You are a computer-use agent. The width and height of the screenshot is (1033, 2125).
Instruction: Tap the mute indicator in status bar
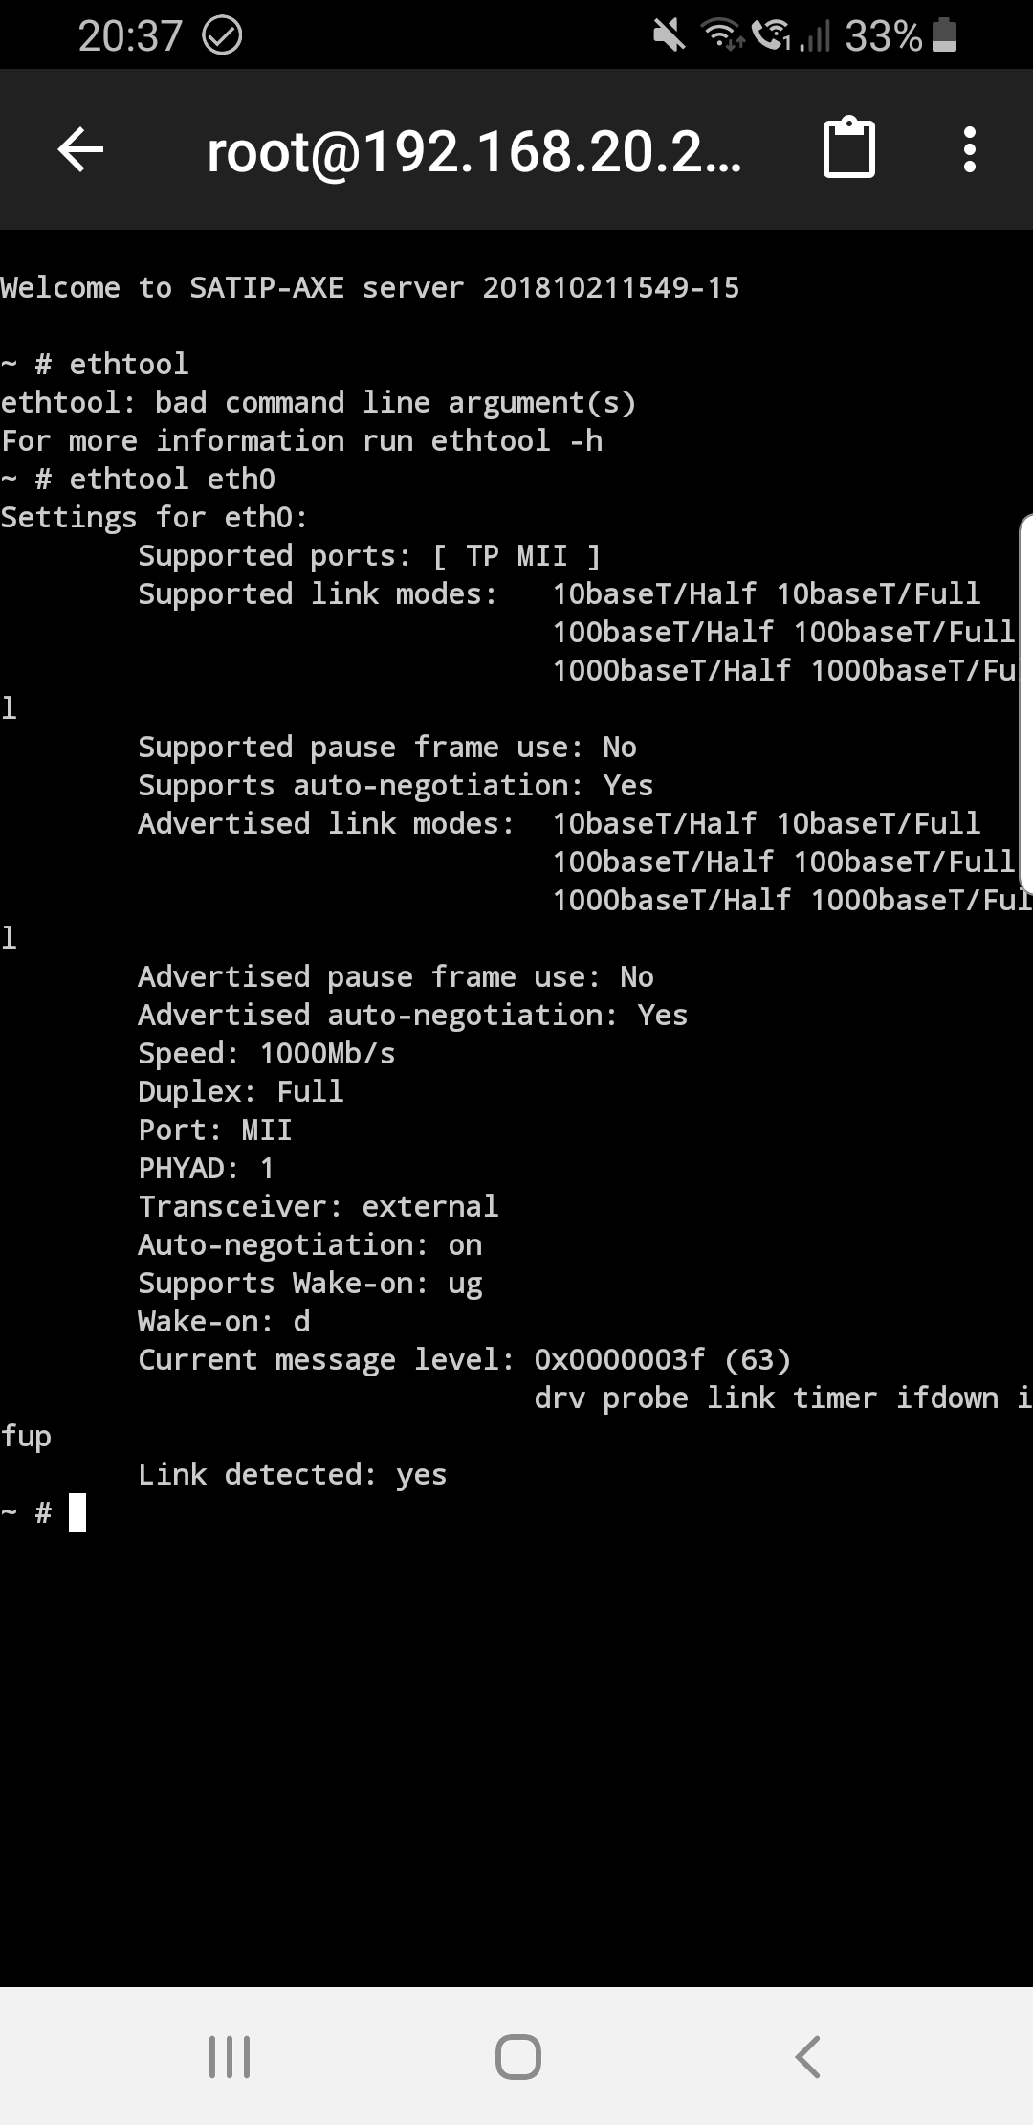(670, 36)
